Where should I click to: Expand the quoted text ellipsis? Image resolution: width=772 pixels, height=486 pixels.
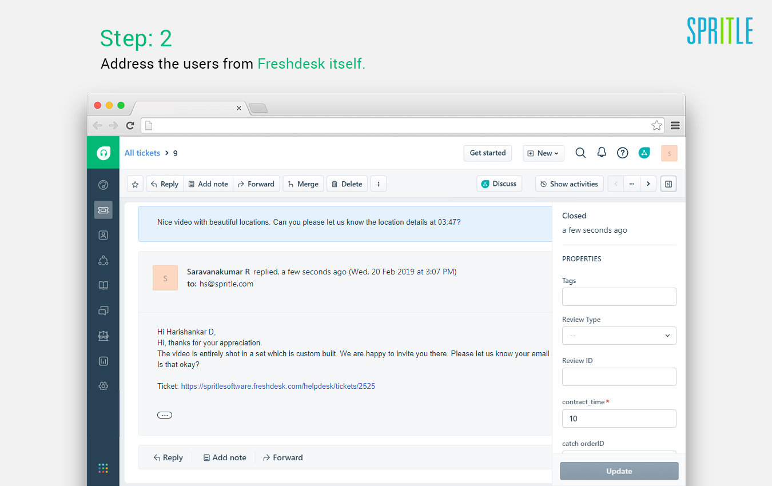coord(165,415)
